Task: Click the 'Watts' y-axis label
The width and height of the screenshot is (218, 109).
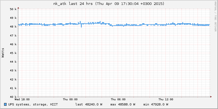Action: pyautogui.click(x=3, y=53)
